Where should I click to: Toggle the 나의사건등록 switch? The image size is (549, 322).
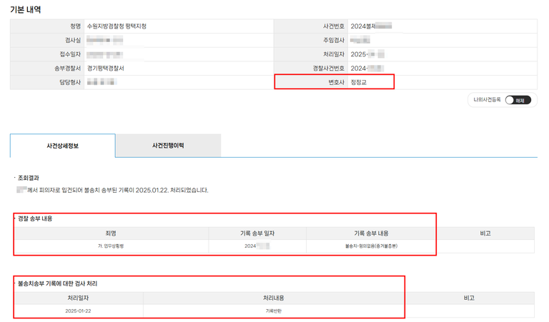click(518, 101)
